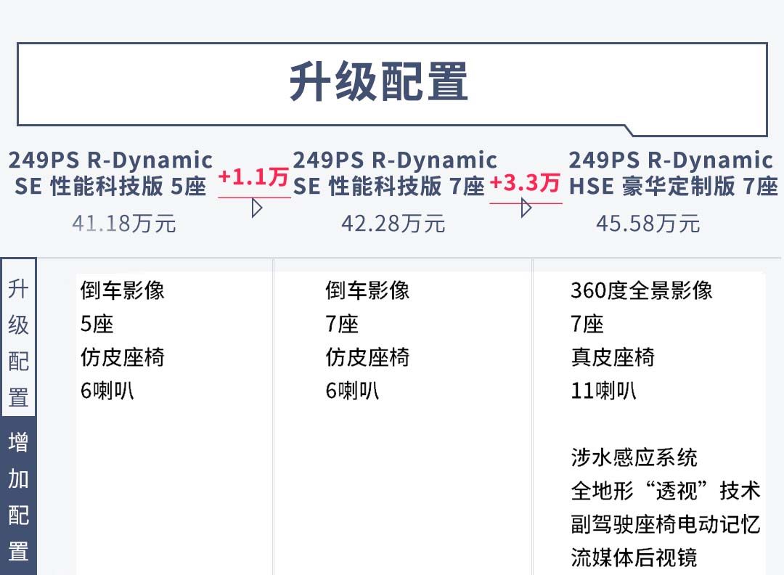784x575 pixels.
Task: Select the 11喇叭 feature entry
Action: pos(603,391)
